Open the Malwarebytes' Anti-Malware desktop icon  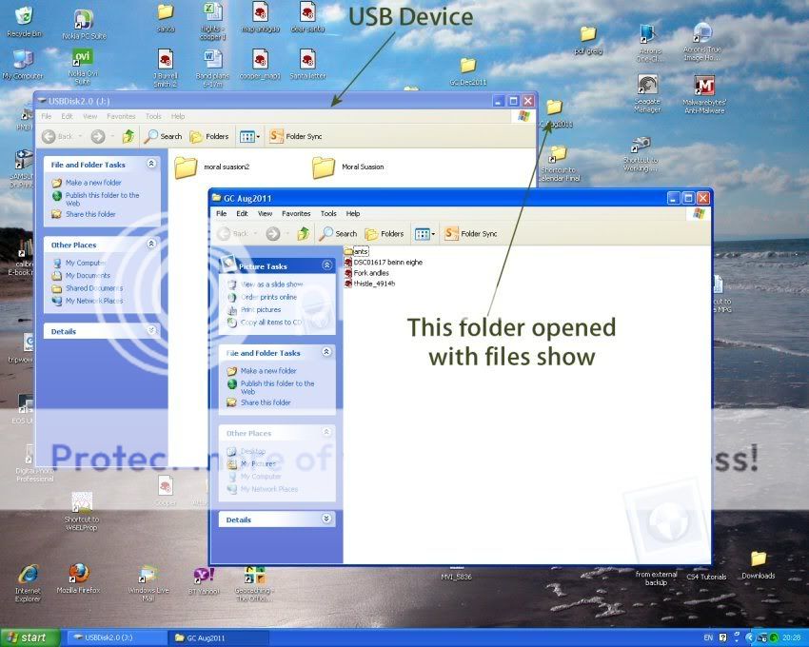[x=704, y=87]
